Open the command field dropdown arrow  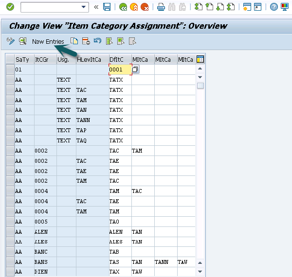click(84, 7)
